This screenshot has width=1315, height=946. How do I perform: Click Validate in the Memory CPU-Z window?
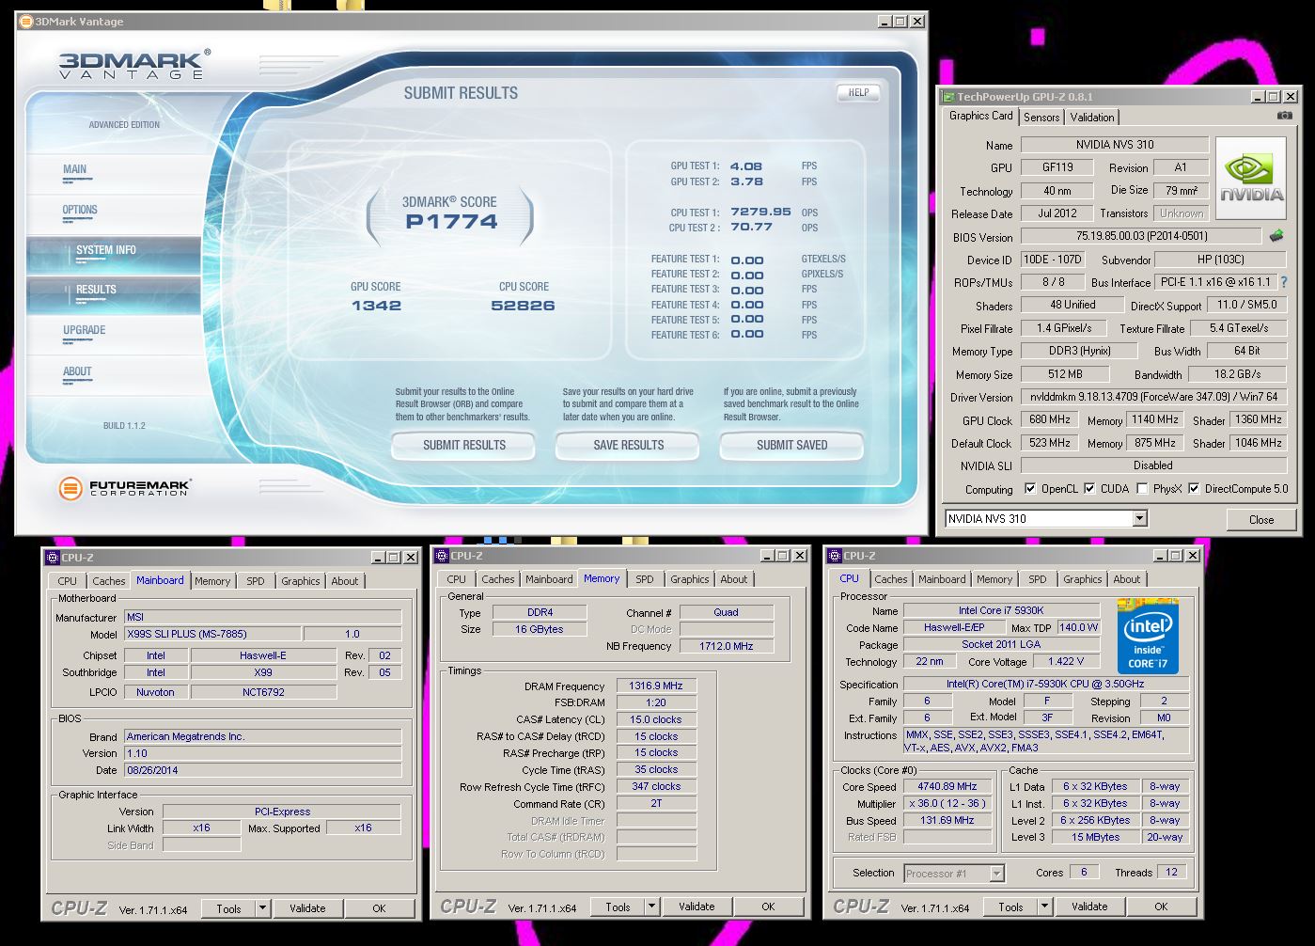pos(697,907)
